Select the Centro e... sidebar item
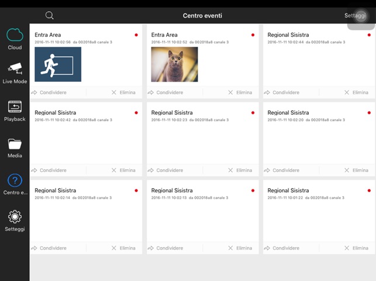This screenshot has width=376, height=281. pos(15,184)
